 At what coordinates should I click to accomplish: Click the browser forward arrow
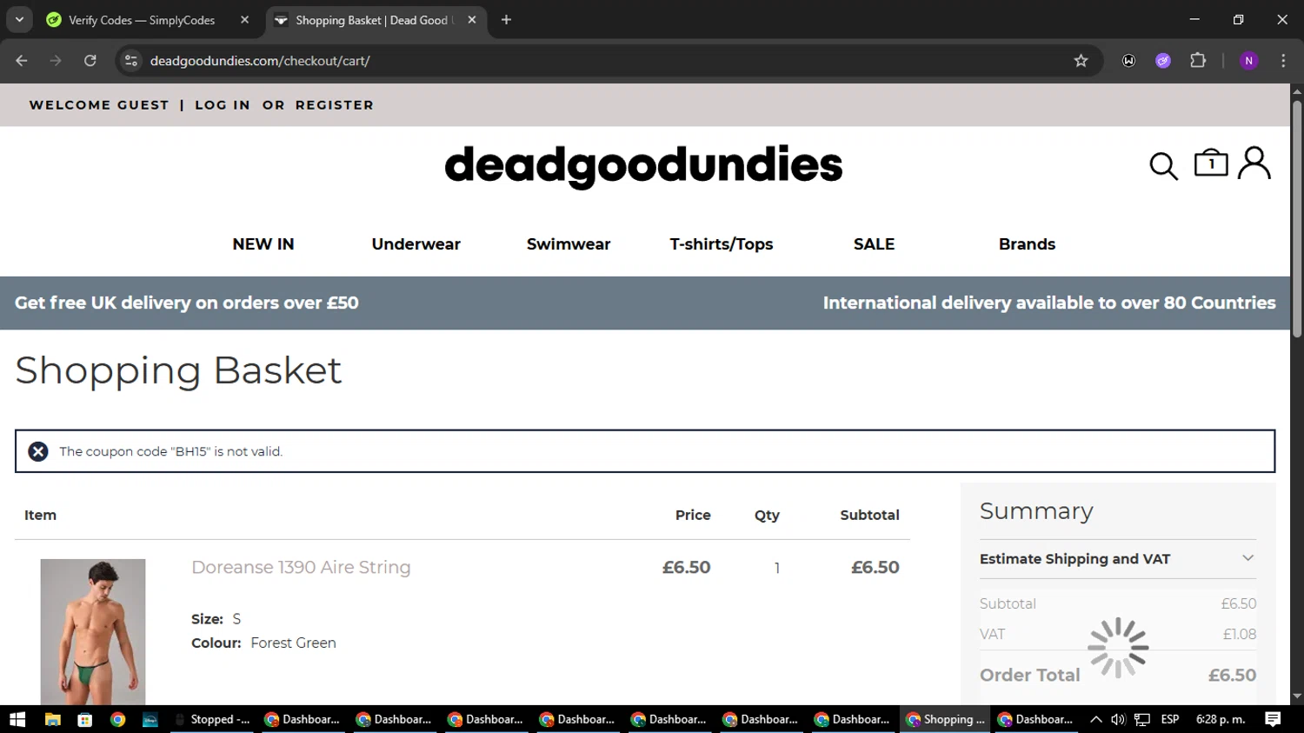[x=56, y=61]
